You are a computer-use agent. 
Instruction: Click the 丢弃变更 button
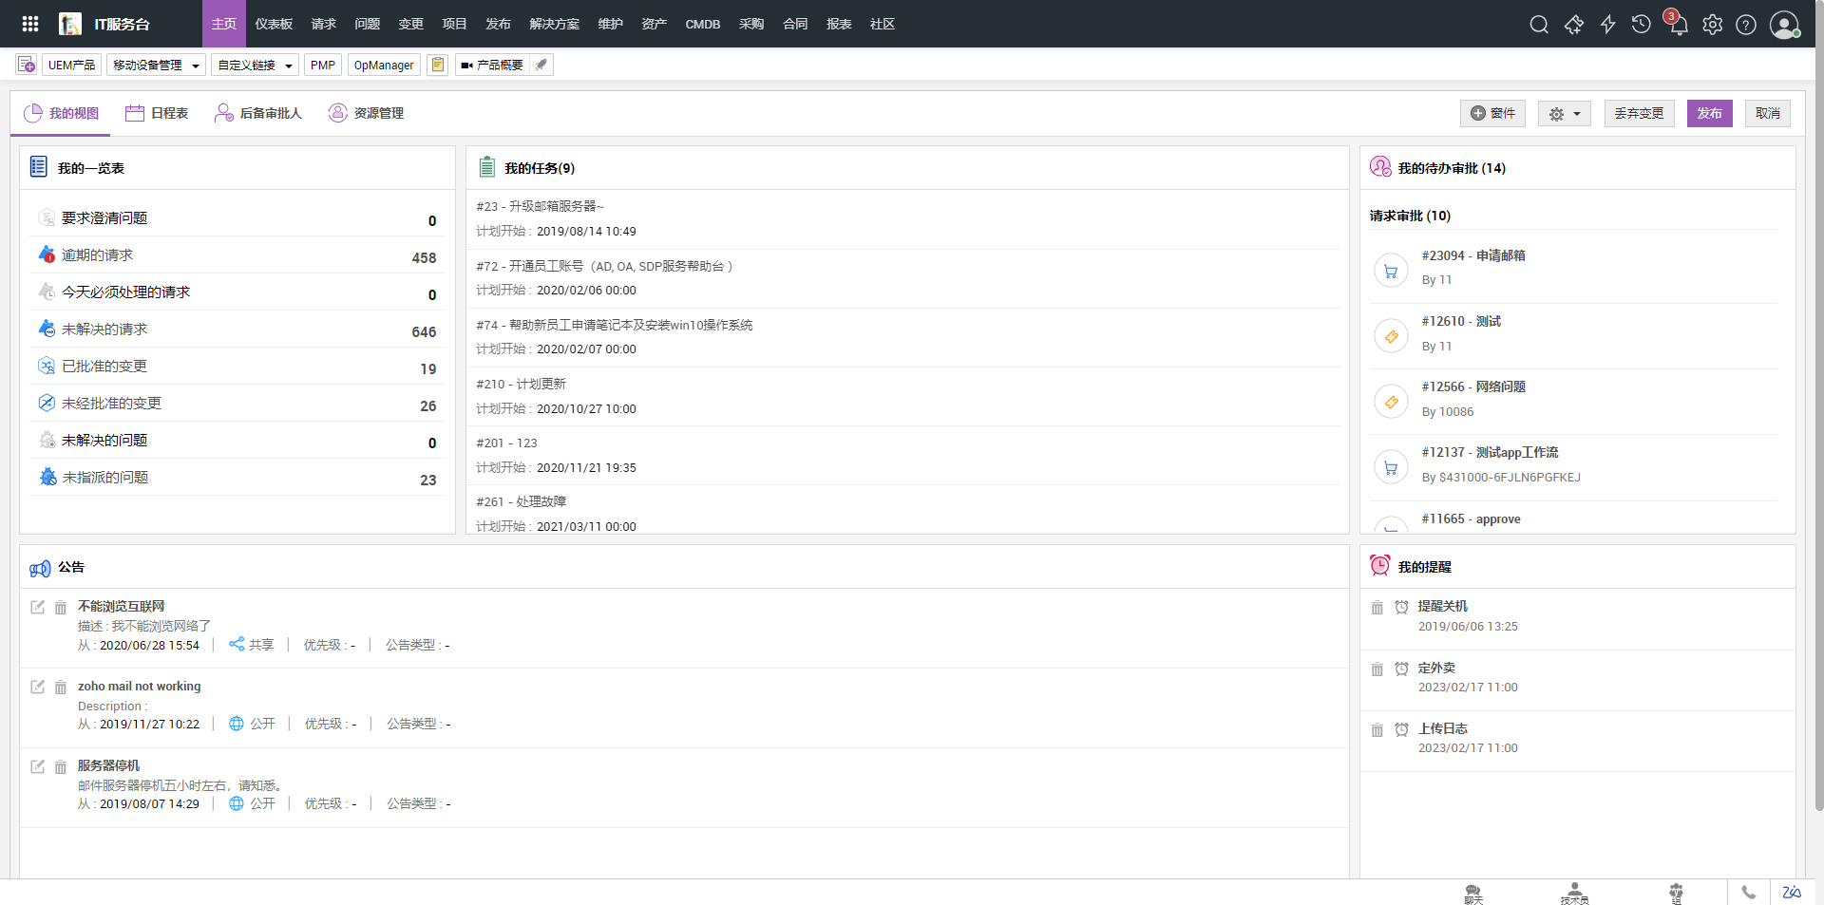point(1639,113)
